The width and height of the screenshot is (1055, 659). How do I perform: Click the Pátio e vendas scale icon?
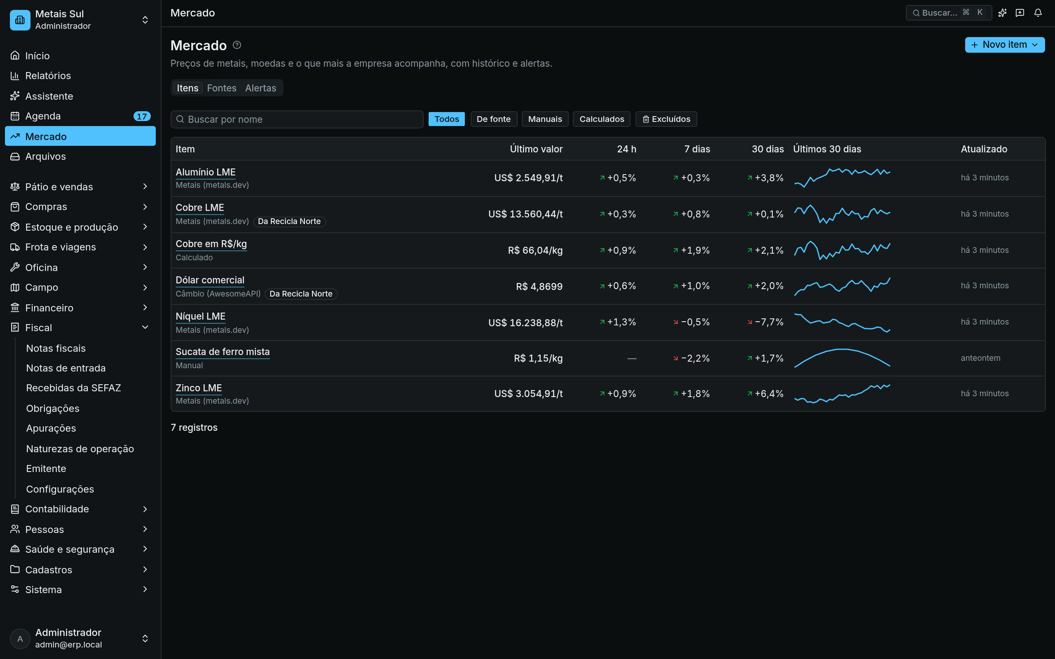pyautogui.click(x=15, y=187)
